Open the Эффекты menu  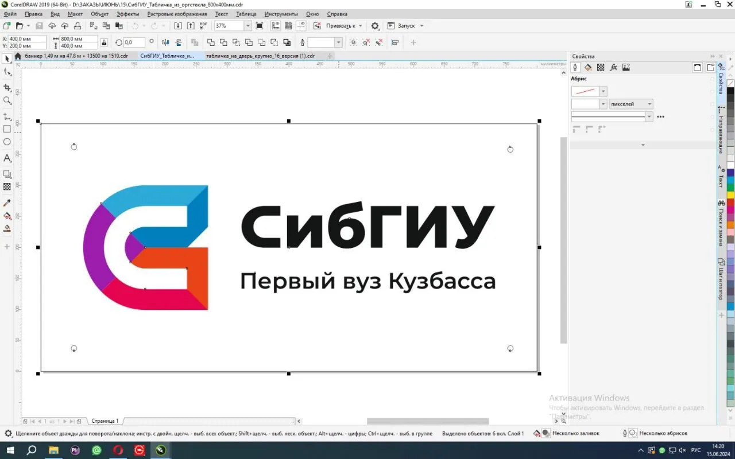pos(127,14)
